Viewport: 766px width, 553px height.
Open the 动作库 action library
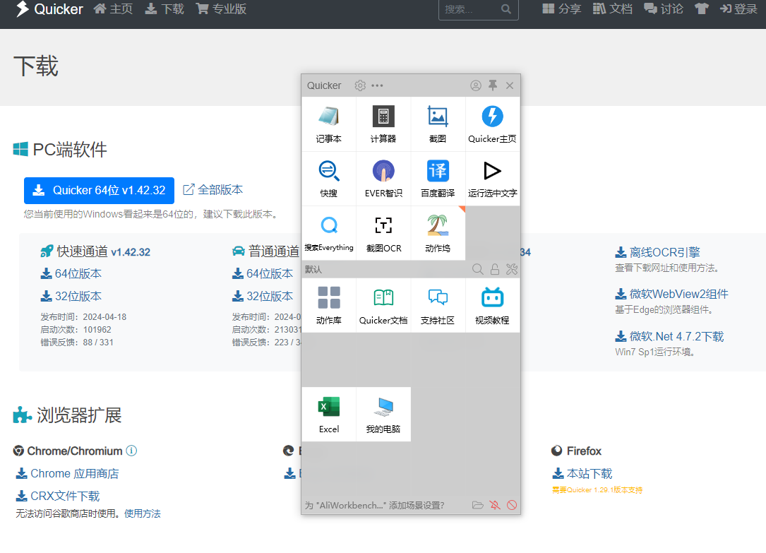[329, 305]
